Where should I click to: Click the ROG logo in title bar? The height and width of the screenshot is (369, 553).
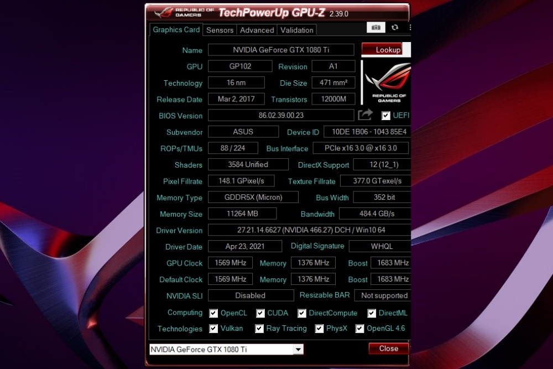(x=164, y=13)
